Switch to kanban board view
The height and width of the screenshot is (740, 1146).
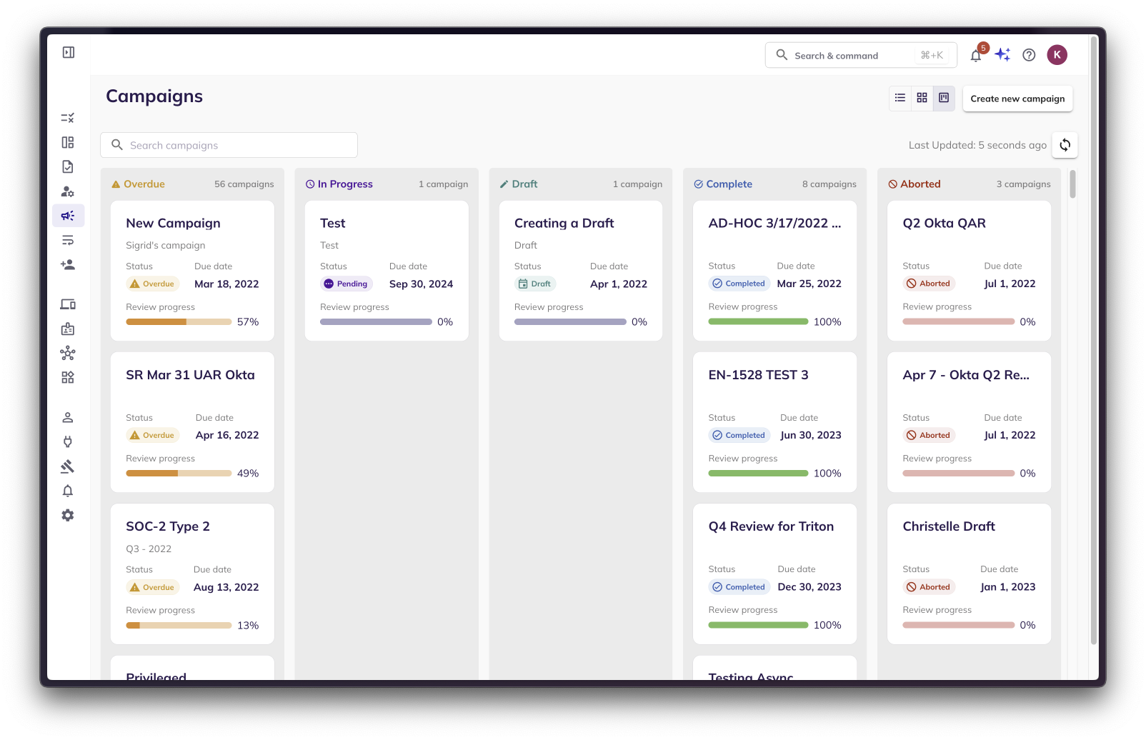(x=944, y=98)
